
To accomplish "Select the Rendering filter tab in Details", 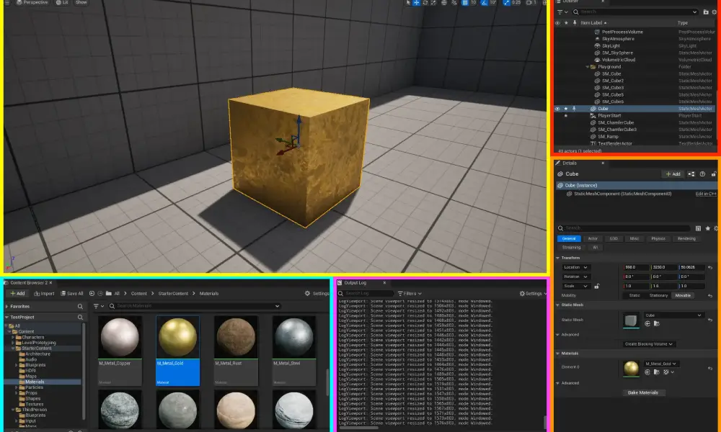I will [686, 239].
